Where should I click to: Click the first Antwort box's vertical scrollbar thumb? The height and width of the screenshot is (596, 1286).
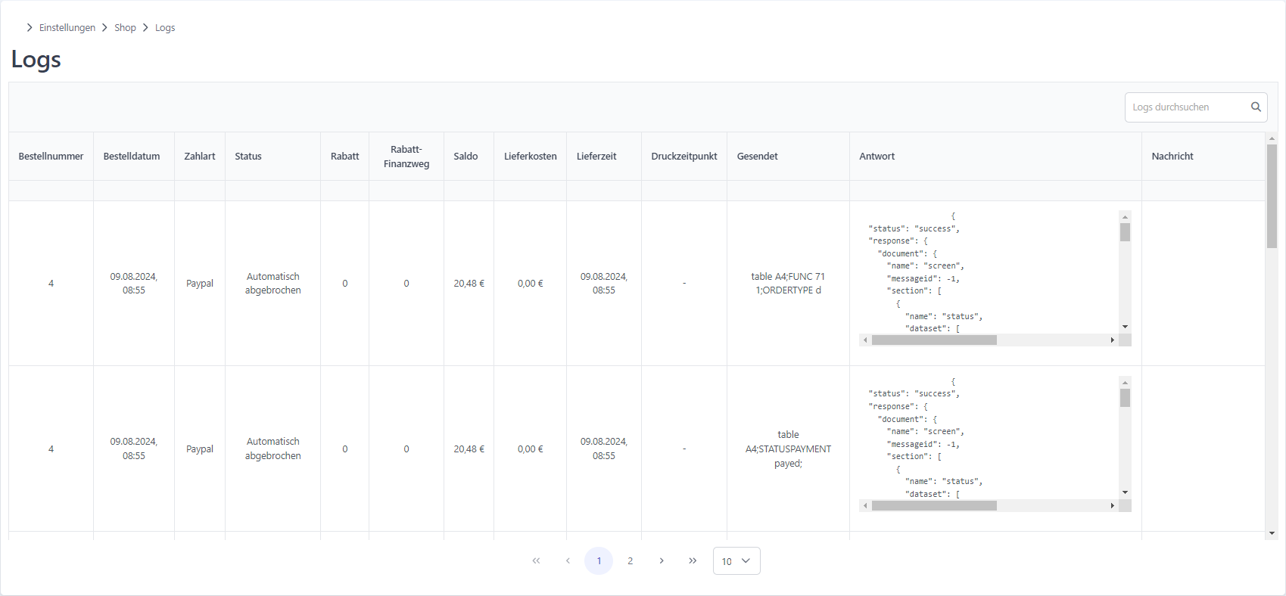click(1126, 232)
